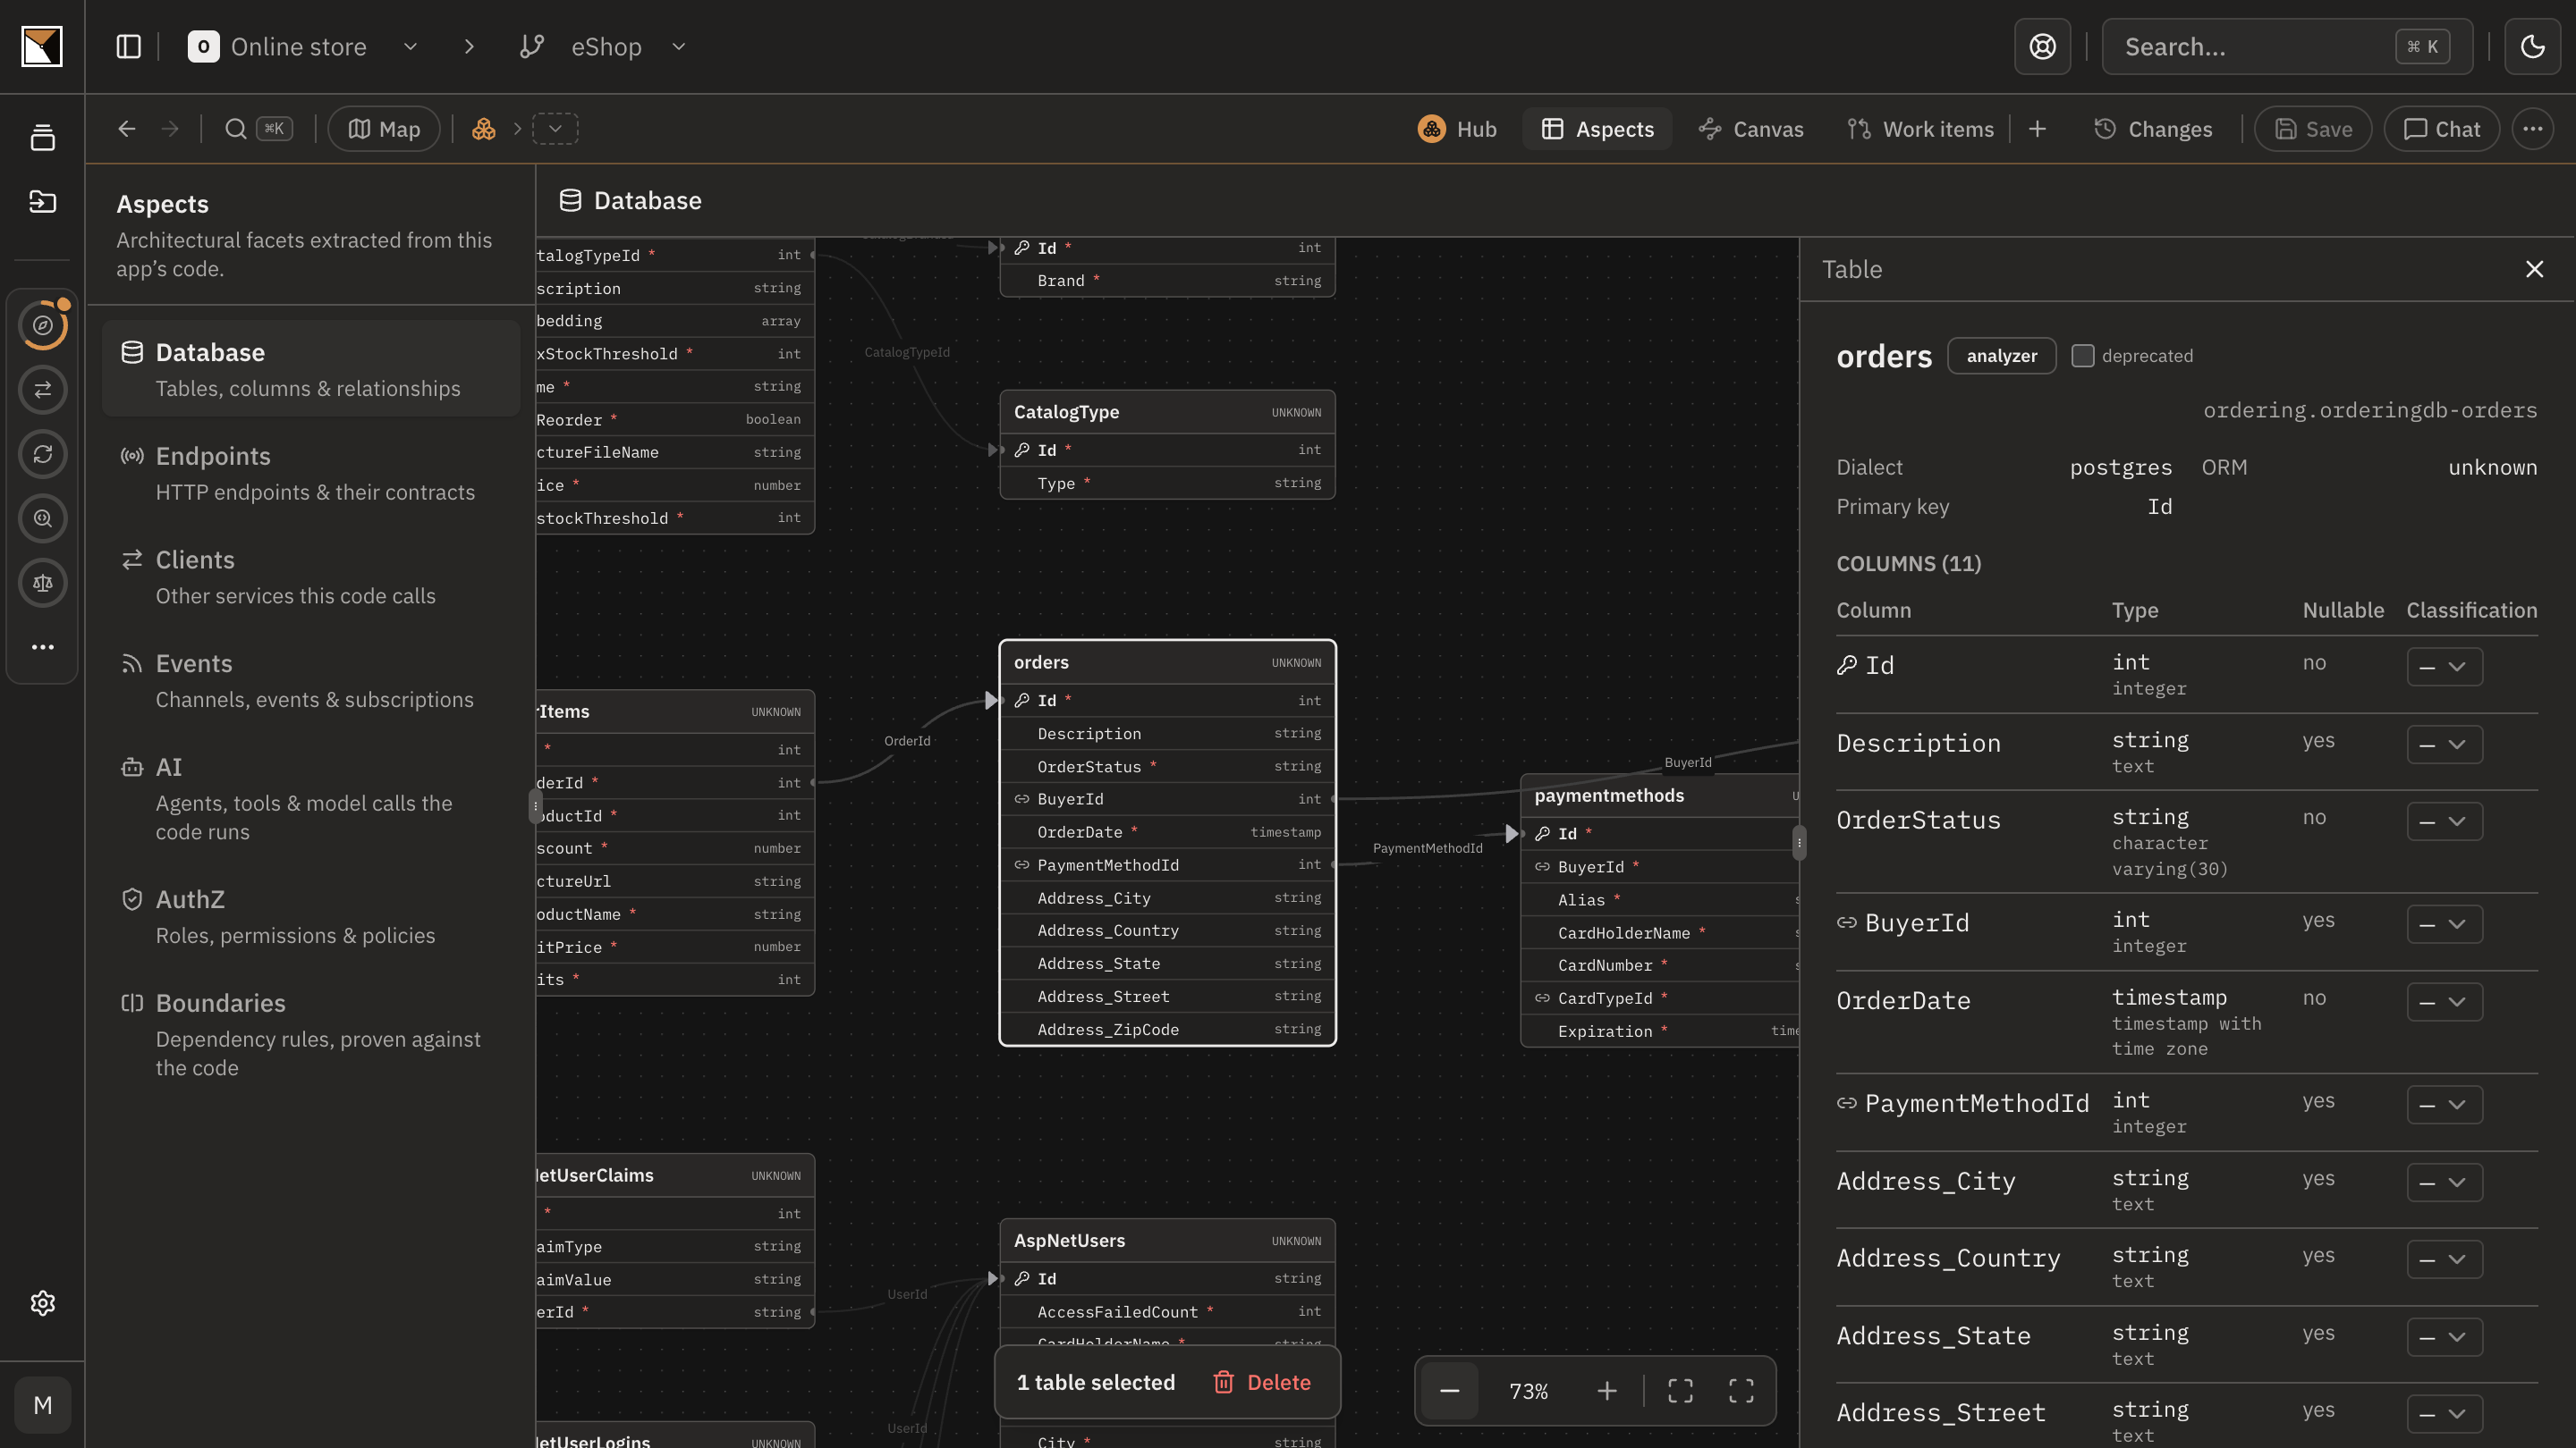
Task: Select the Boundaries aspect
Action: (311, 1034)
